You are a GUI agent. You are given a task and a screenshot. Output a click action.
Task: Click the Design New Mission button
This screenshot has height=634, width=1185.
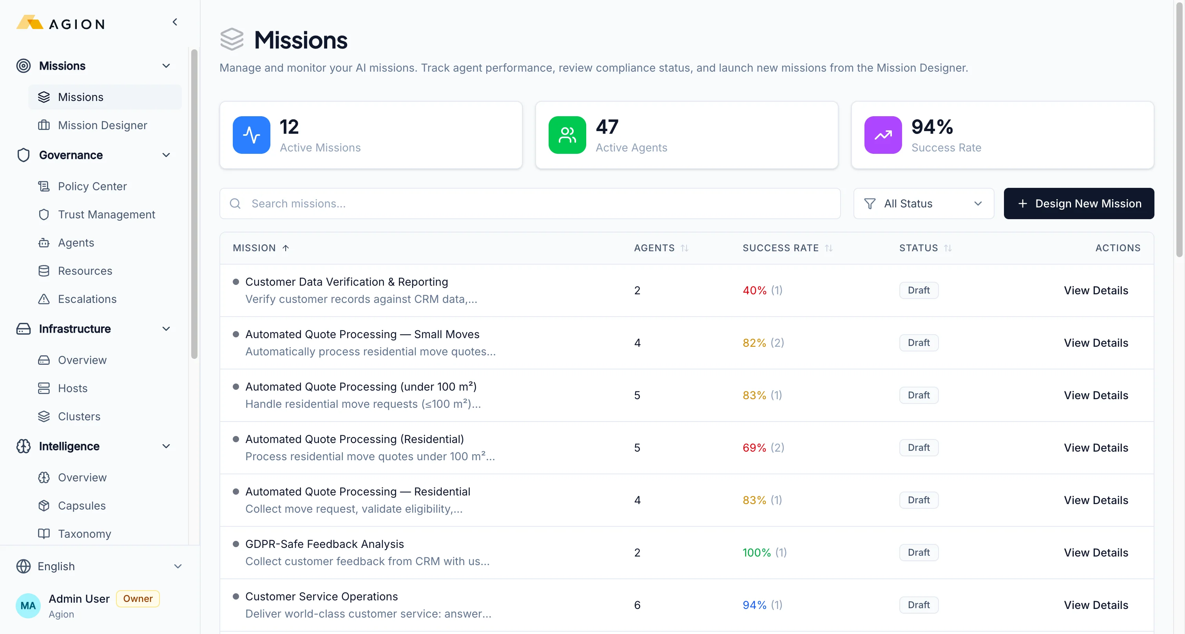[x=1079, y=203]
